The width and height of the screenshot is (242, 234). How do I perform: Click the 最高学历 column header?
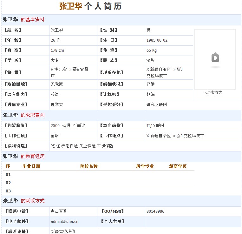(x=178, y=166)
